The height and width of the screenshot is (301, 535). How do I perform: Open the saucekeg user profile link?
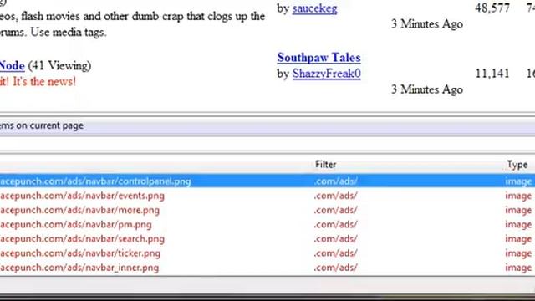click(314, 8)
